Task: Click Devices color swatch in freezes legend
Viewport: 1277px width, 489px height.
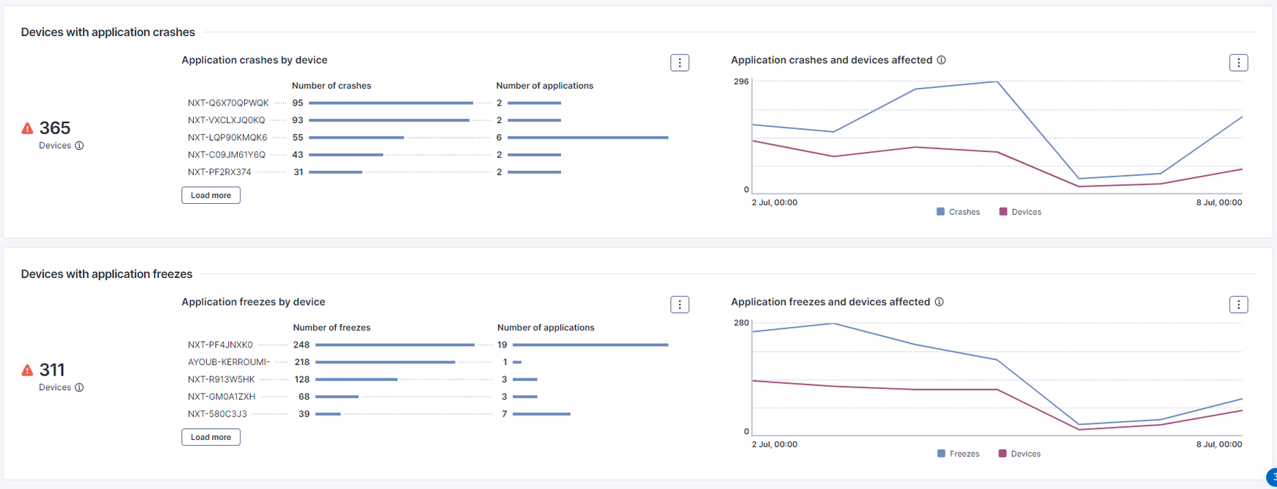Action: (x=1003, y=454)
